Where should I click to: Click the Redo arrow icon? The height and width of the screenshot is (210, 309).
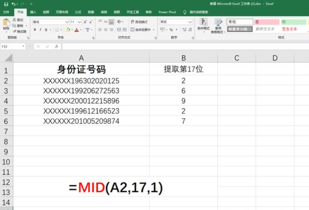pos(22,4)
